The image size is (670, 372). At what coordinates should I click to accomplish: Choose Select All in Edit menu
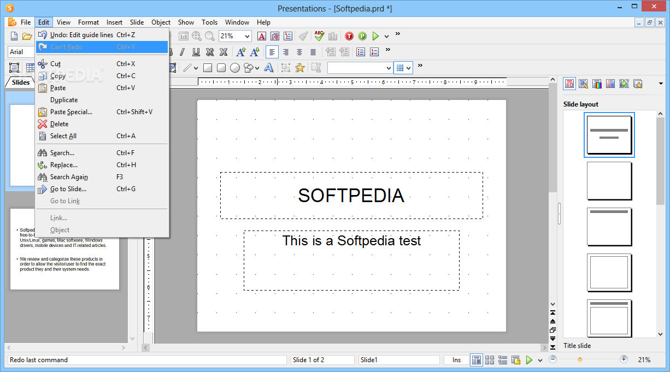click(x=102, y=136)
